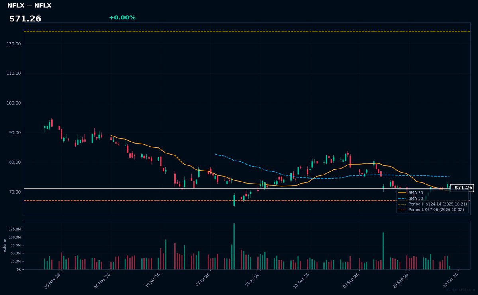Image resolution: width=478 pixels, height=295 pixels.
Task: Click the 90.00 price axis label
Action: click(x=15, y=133)
